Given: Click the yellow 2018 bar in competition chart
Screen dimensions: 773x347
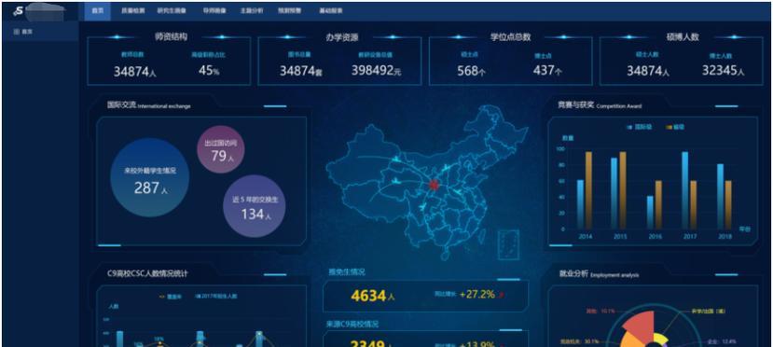Looking at the screenshot, I should tap(728, 205).
